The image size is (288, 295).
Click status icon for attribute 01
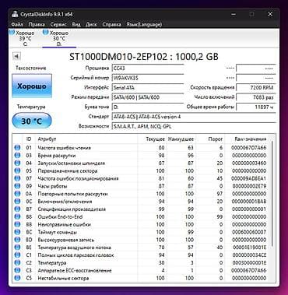click(17, 148)
